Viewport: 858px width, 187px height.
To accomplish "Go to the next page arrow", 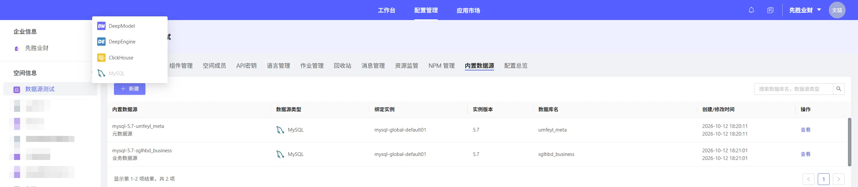I will click(x=839, y=179).
